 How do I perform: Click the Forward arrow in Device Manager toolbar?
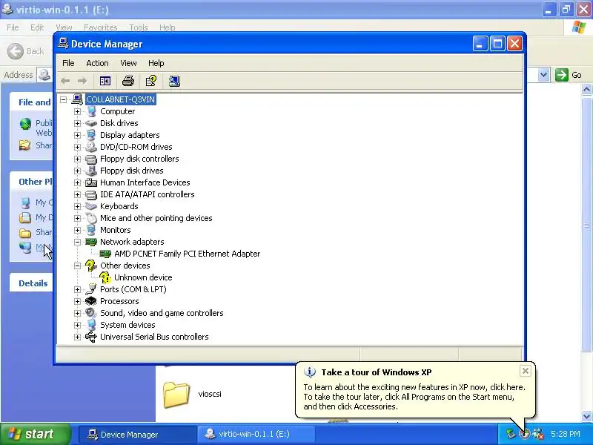pyautogui.click(x=82, y=81)
